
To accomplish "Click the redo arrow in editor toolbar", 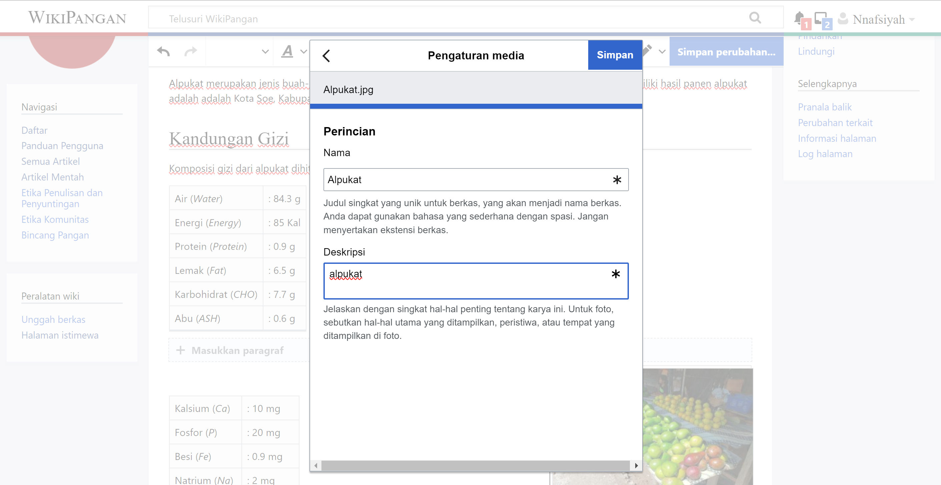I will [x=190, y=52].
